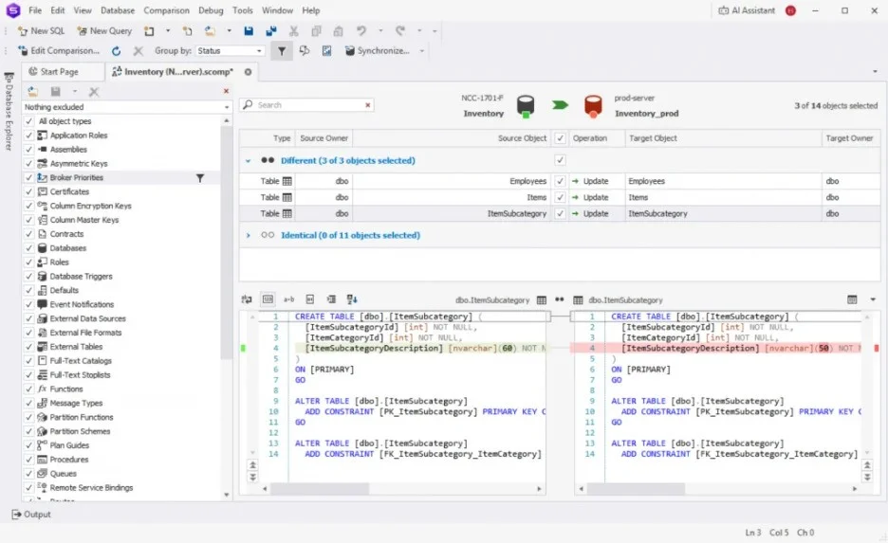Uncheck the Certificates object type
Viewport: 888px width, 543px height.
(x=28, y=191)
